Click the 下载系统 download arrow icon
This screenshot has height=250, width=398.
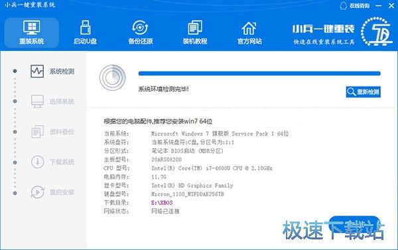(38, 161)
